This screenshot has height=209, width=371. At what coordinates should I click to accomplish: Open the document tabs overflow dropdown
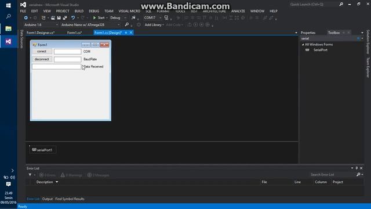(x=296, y=33)
